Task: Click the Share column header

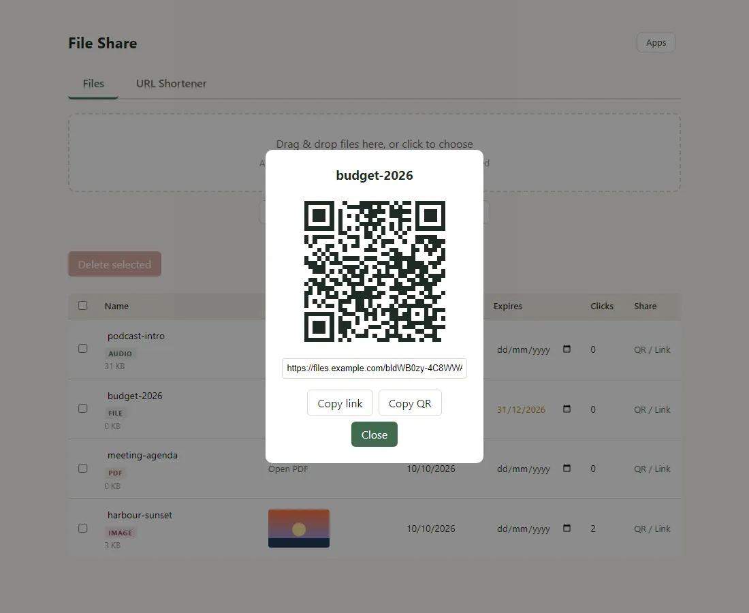Action: [646, 306]
